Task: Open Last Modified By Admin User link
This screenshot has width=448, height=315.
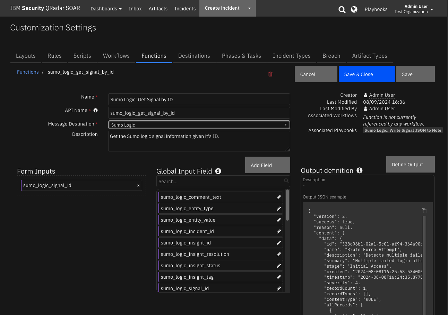Action: [382, 109]
